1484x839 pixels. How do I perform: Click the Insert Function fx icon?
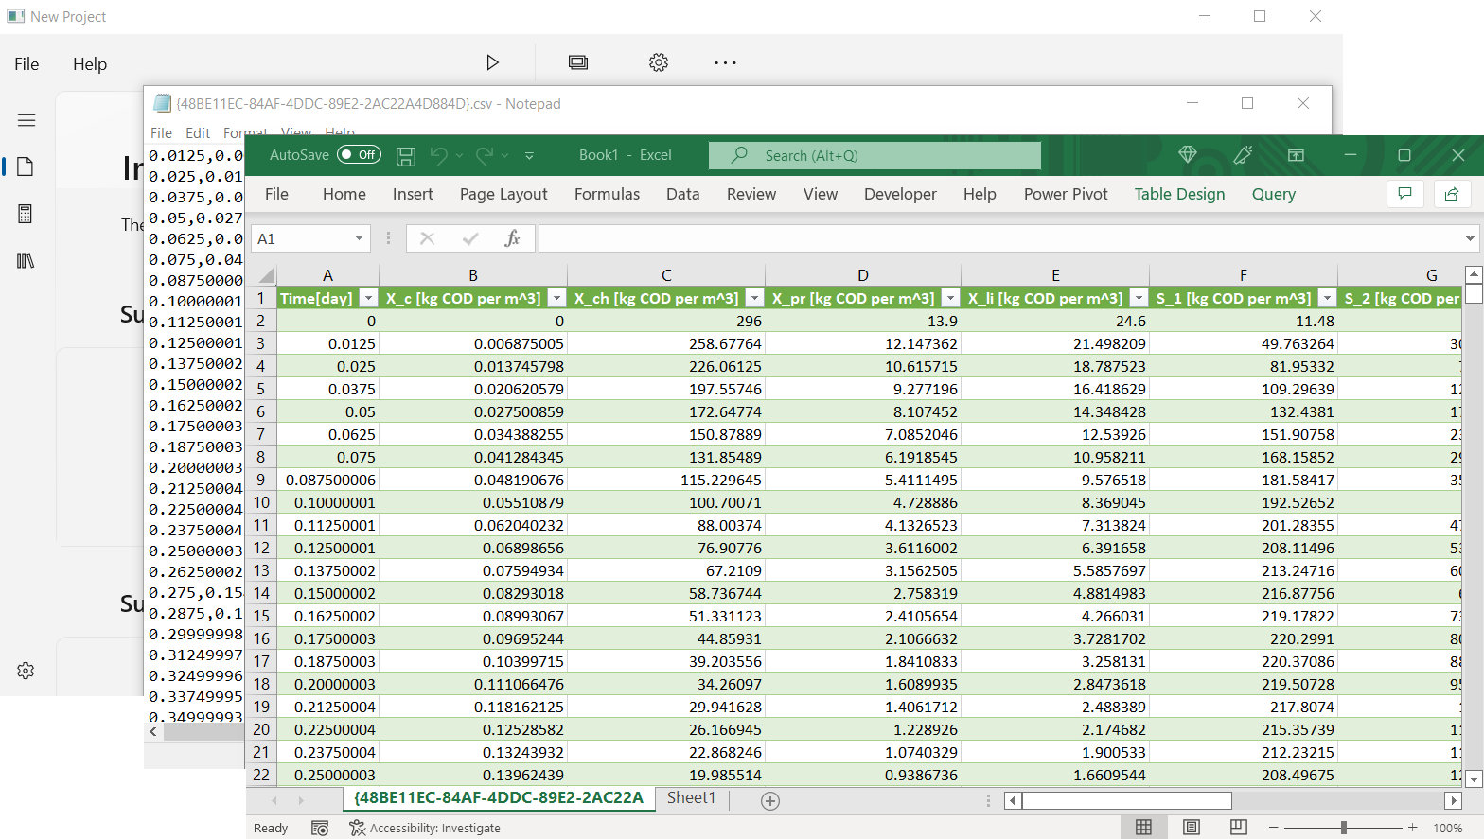512,238
